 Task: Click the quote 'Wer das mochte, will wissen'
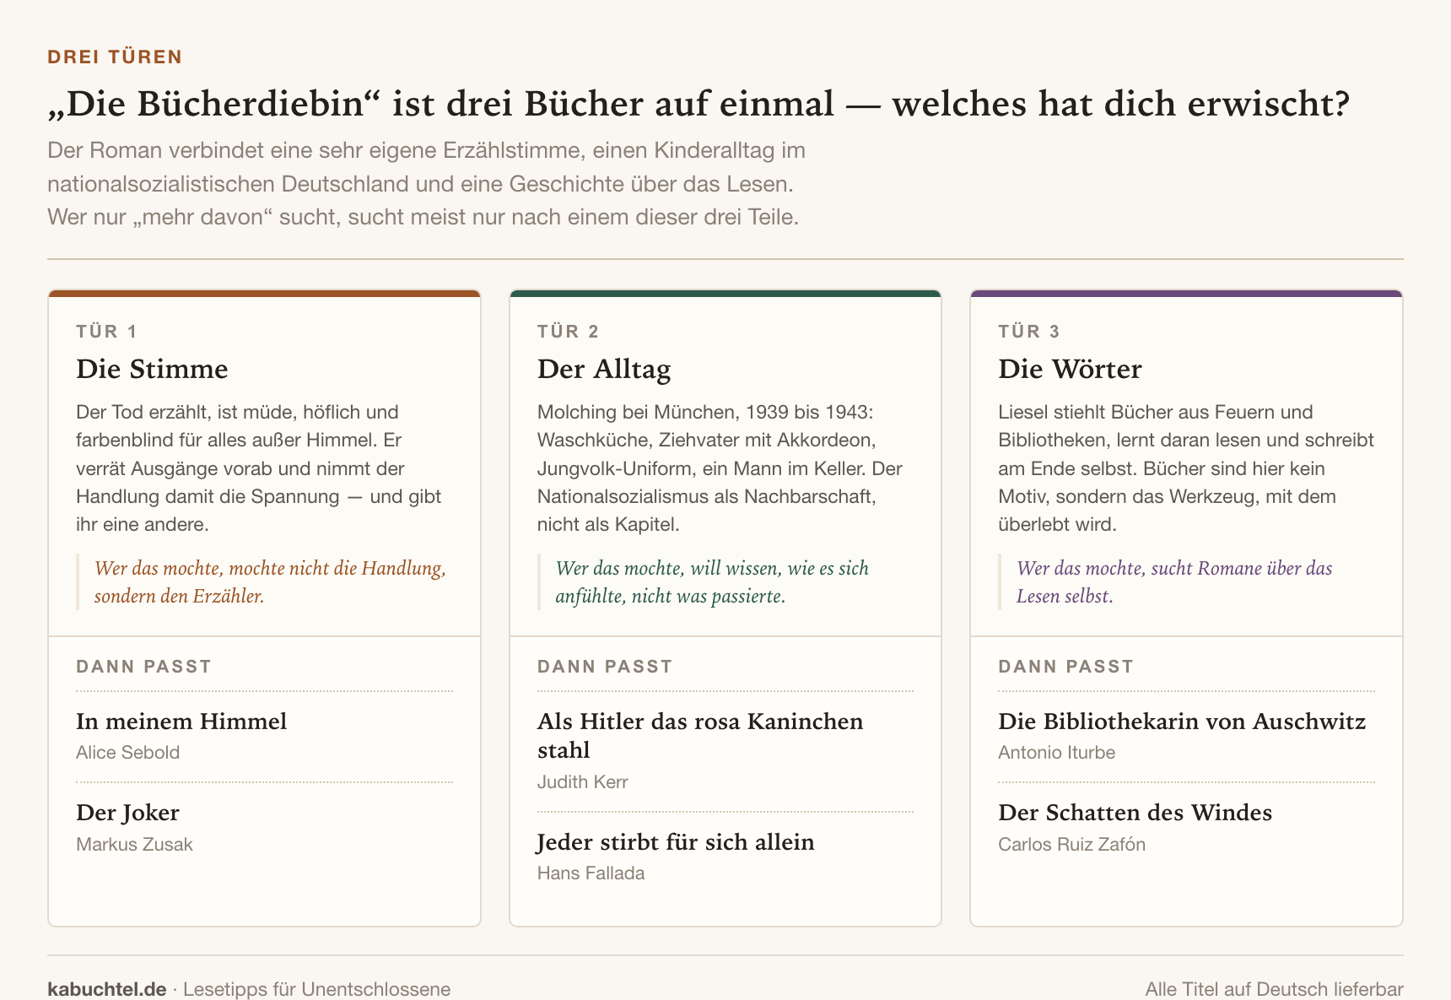(x=712, y=581)
